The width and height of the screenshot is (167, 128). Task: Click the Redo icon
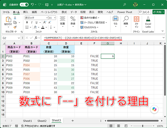[40, 5]
